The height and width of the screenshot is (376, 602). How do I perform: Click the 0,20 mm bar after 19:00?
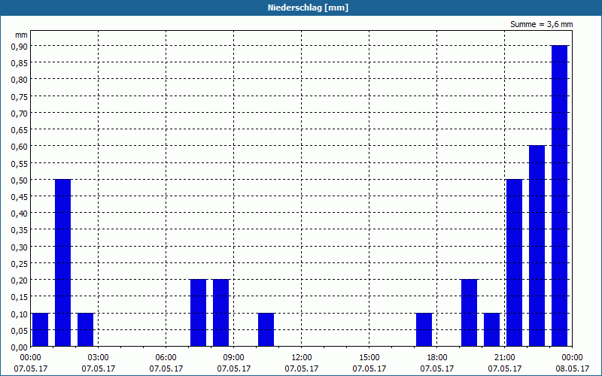click(469, 313)
